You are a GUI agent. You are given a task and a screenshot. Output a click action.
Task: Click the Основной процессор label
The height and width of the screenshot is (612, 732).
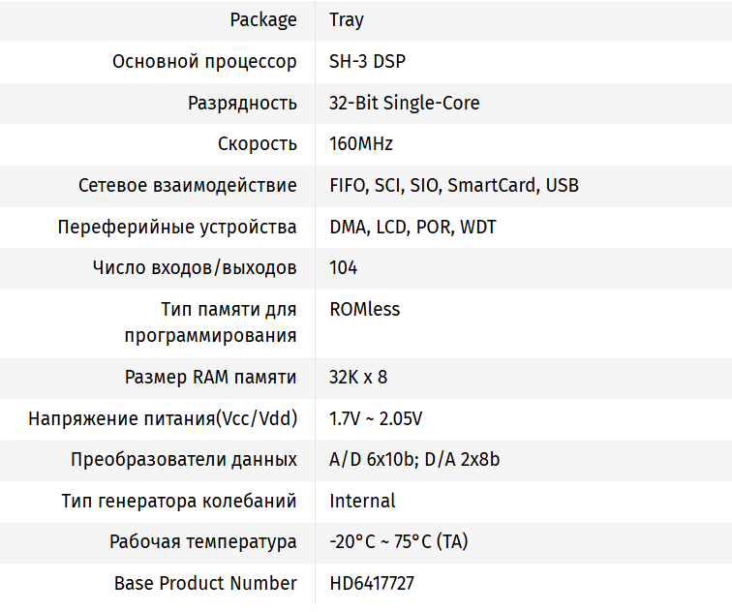click(x=204, y=62)
